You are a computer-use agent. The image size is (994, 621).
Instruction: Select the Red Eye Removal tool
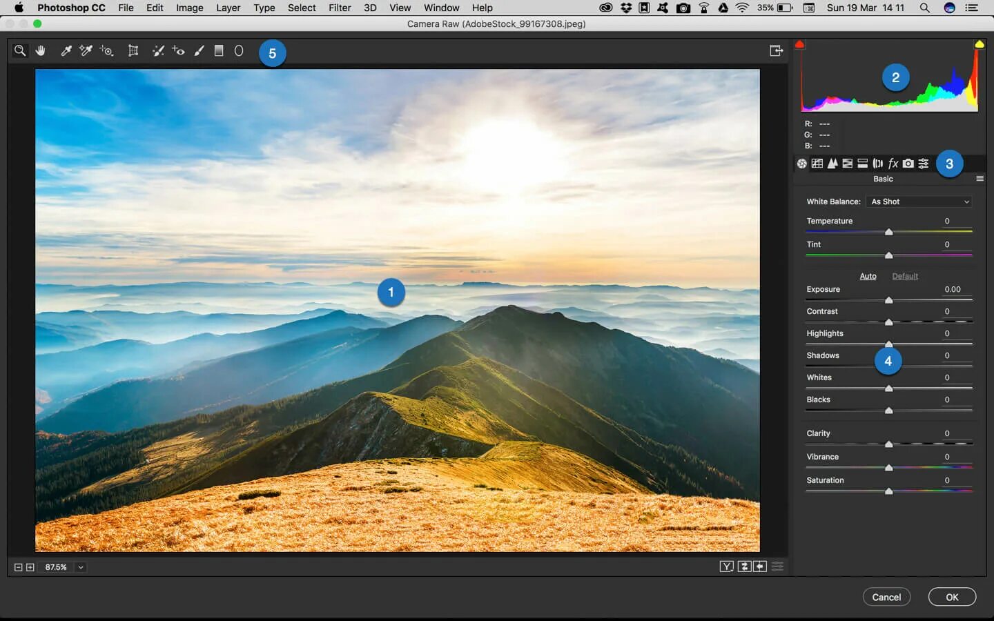[178, 50]
